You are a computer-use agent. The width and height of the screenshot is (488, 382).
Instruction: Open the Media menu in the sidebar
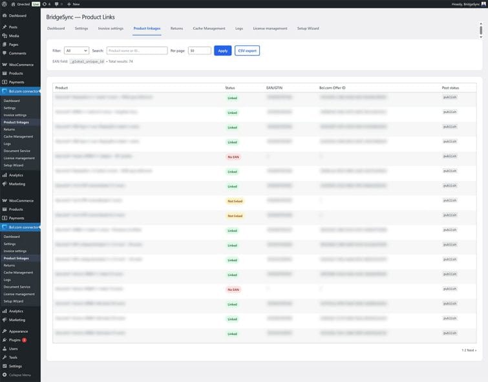(14, 36)
